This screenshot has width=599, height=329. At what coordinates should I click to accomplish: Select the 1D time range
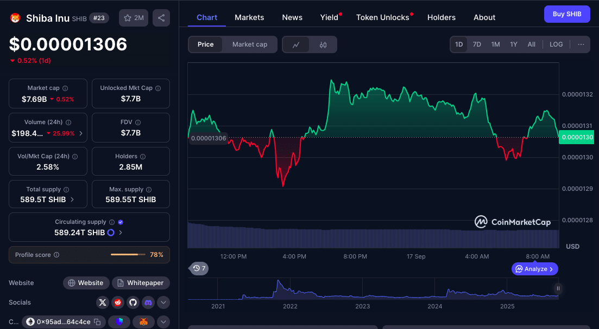click(x=459, y=44)
